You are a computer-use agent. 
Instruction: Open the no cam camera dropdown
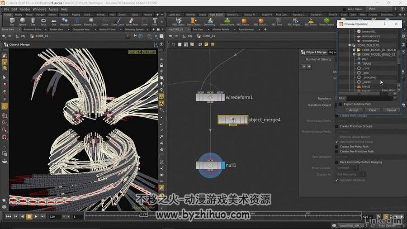pyautogui.click(x=149, y=52)
